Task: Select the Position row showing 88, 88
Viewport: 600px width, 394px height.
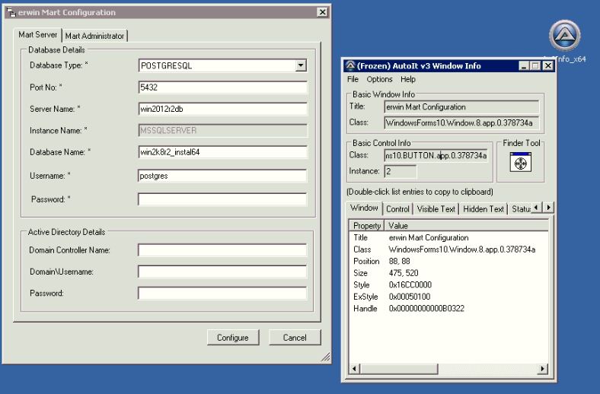Action: pyautogui.click(x=448, y=262)
